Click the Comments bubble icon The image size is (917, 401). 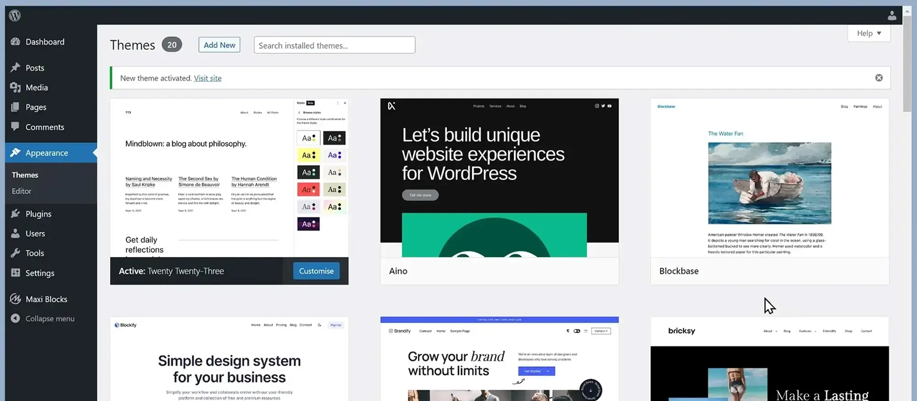(15, 126)
